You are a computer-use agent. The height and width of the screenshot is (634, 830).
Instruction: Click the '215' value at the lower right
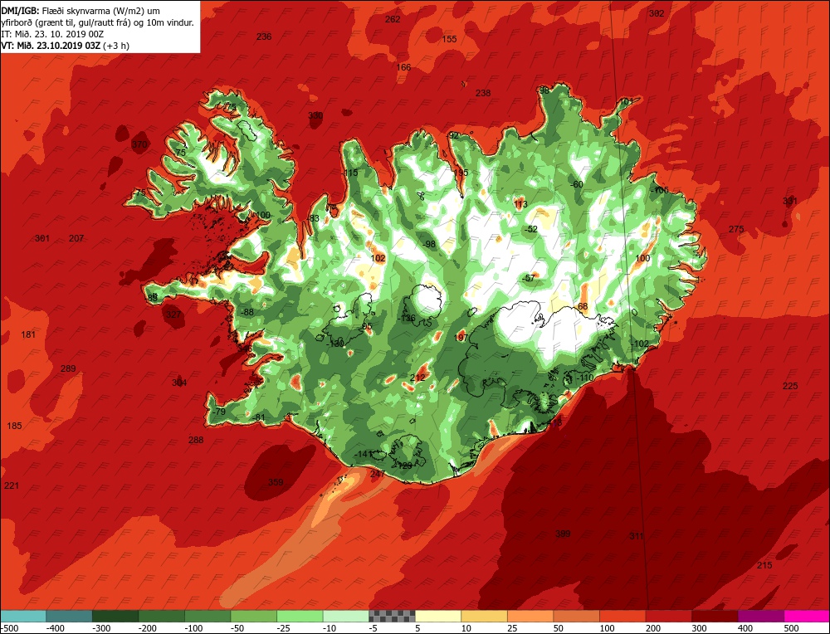pos(764,565)
